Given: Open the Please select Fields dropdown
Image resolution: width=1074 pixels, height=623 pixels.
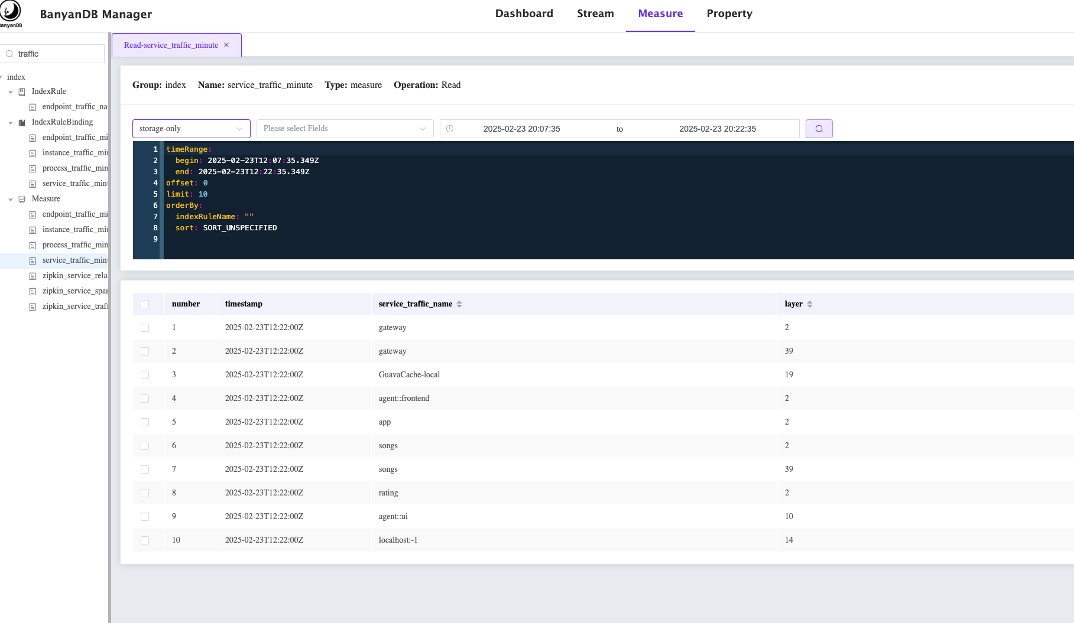Looking at the screenshot, I should click(x=345, y=129).
